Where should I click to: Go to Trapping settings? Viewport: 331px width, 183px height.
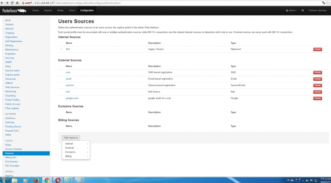tap(10, 33)
